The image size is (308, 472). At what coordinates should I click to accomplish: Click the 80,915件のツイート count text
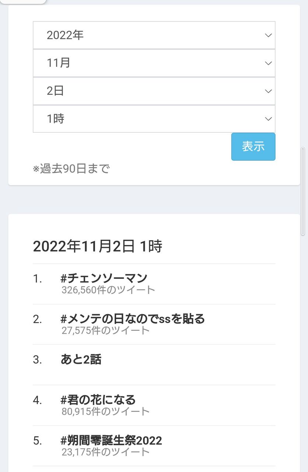(x=106, y=412)
